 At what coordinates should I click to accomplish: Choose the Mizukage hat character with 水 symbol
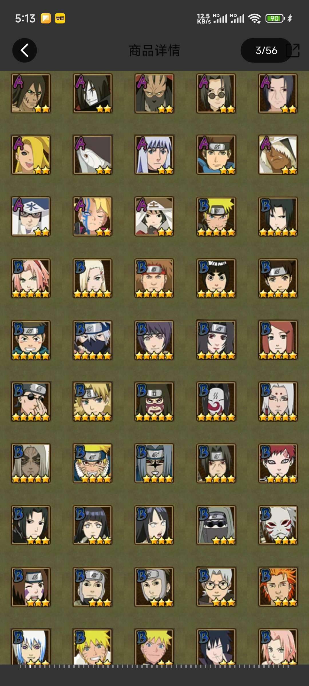(x=31, y=216)
